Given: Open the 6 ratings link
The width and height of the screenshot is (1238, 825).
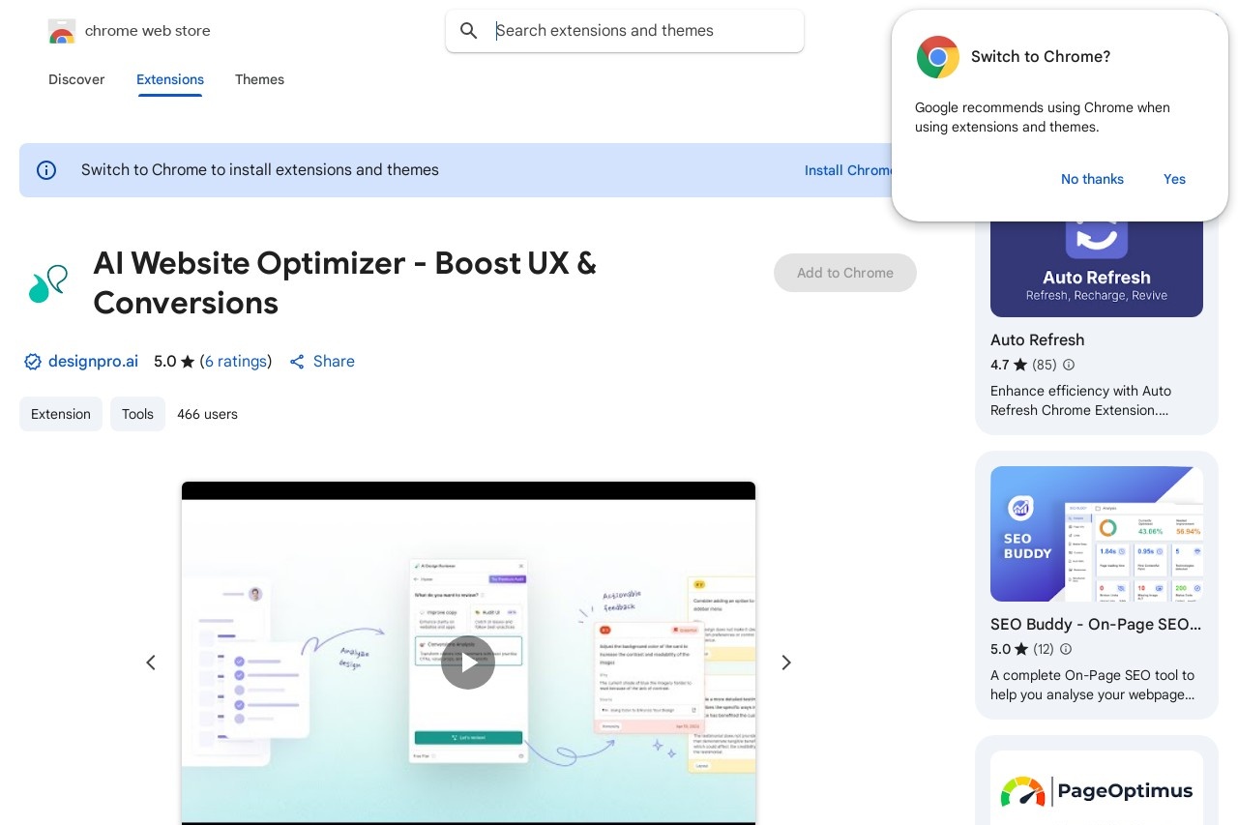Looking at the screenshot, I should (236, 362).
